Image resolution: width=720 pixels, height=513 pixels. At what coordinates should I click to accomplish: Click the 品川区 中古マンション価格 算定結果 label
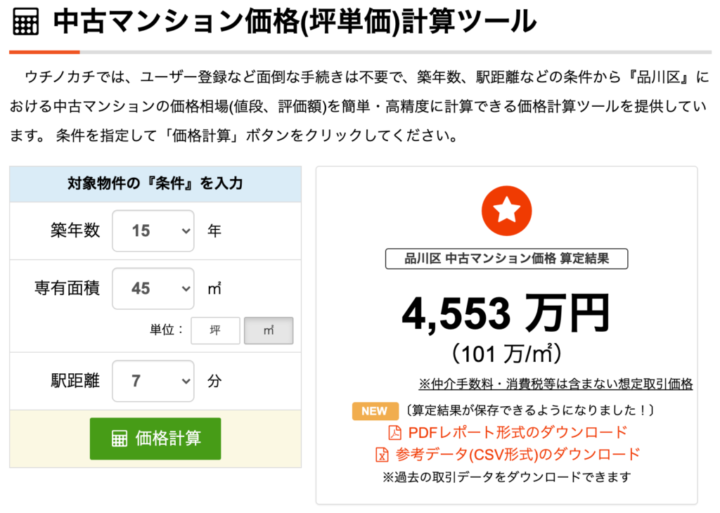[506, 259]
